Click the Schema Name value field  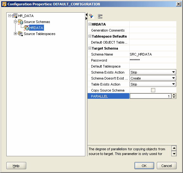tap(153, 54)
